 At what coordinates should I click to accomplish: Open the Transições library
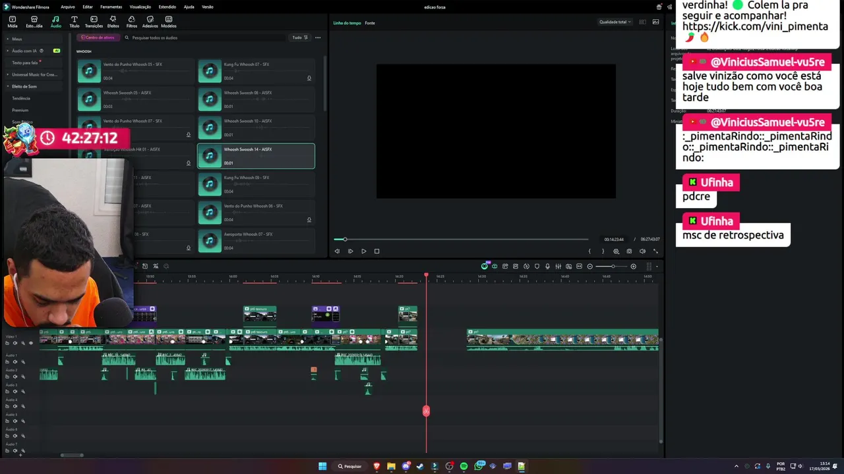94,22
